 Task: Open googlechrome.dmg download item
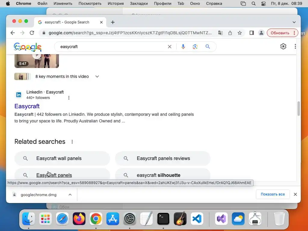[38, 195]
